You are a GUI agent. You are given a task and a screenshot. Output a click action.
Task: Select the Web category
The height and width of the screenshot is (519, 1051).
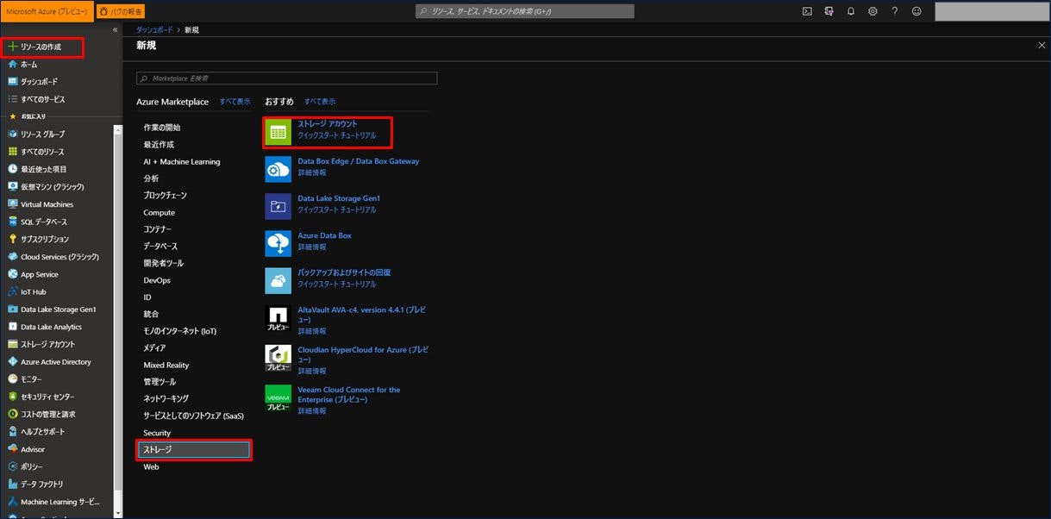pos(151,466)
